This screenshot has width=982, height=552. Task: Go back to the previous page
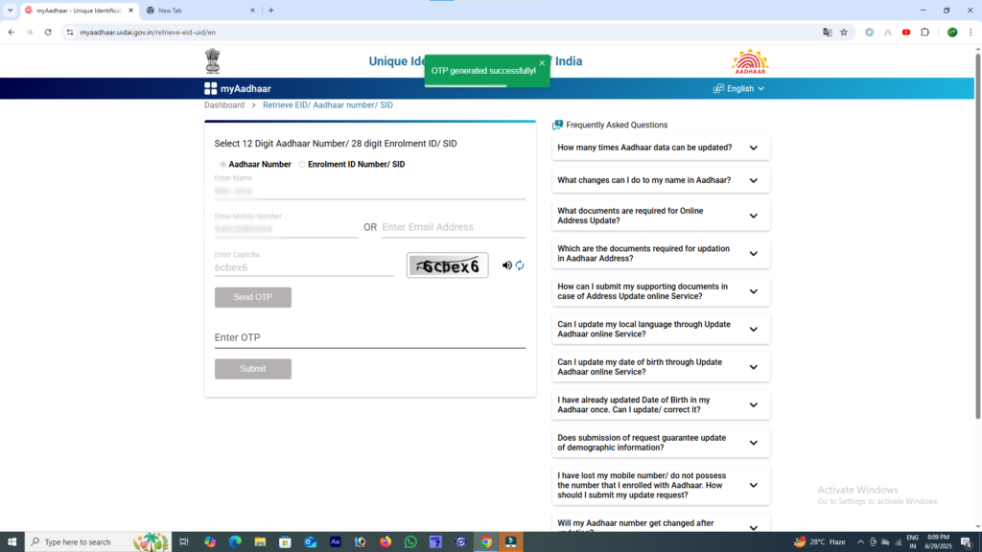pos(12,33)
